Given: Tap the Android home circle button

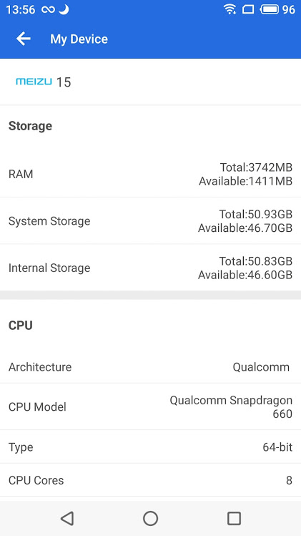Looking at the screenshot, I should [150, 518].
